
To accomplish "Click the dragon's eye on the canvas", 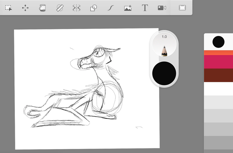I will point(99,54).
